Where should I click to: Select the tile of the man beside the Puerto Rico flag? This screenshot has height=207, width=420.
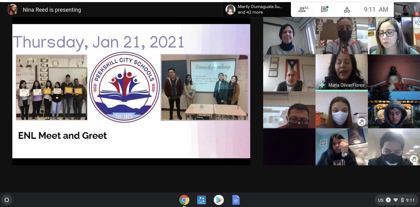289,73
